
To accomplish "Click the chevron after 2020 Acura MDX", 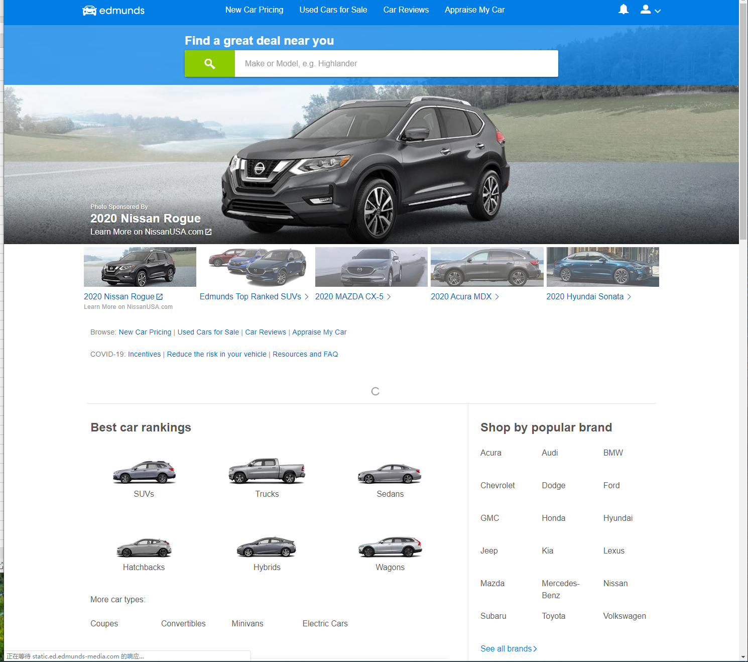I will coord(497,297).
